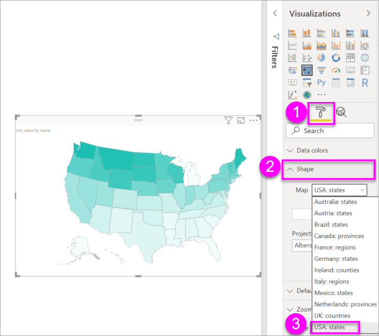Select the Stacked column chart visual
This screenshot has width=379, height=336.
pyautogui.click(x=307, y=33)
